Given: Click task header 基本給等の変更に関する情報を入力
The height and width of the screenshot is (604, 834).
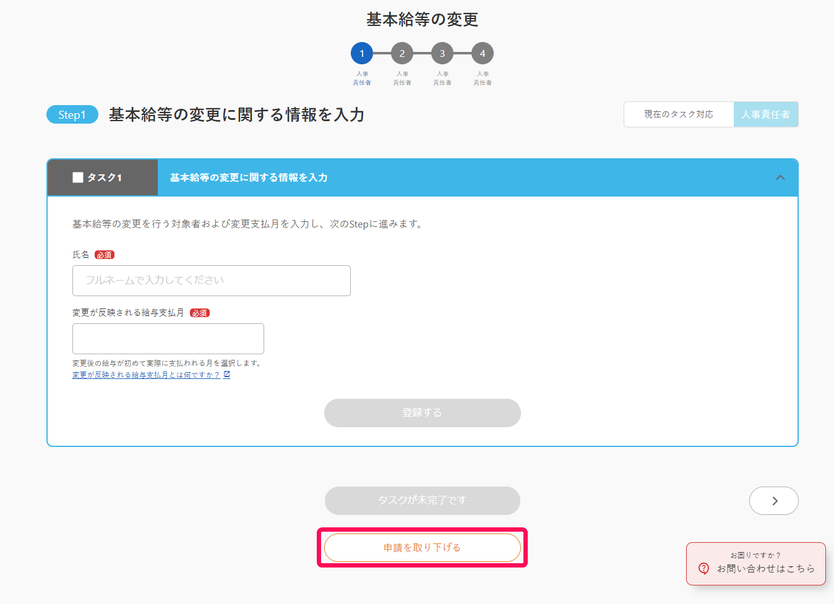Looking at the screenshot, I should pos(249,177).
